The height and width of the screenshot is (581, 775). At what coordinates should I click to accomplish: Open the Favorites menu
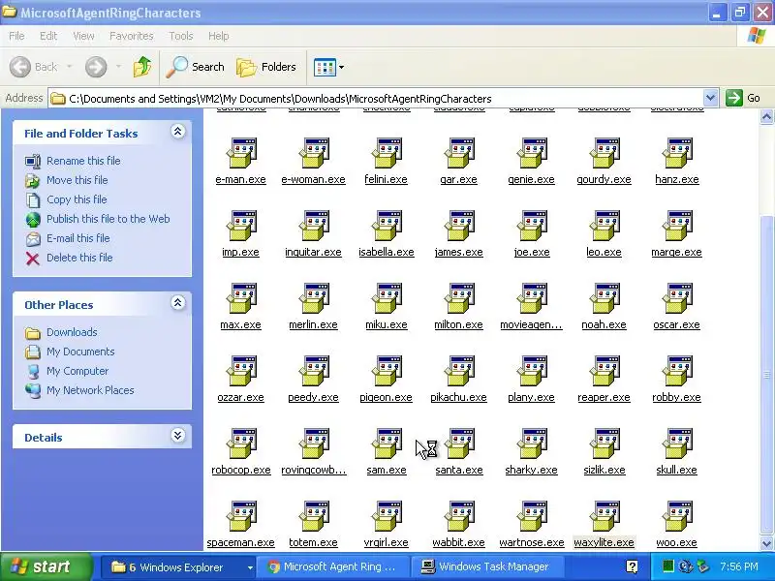coord(132,36)
